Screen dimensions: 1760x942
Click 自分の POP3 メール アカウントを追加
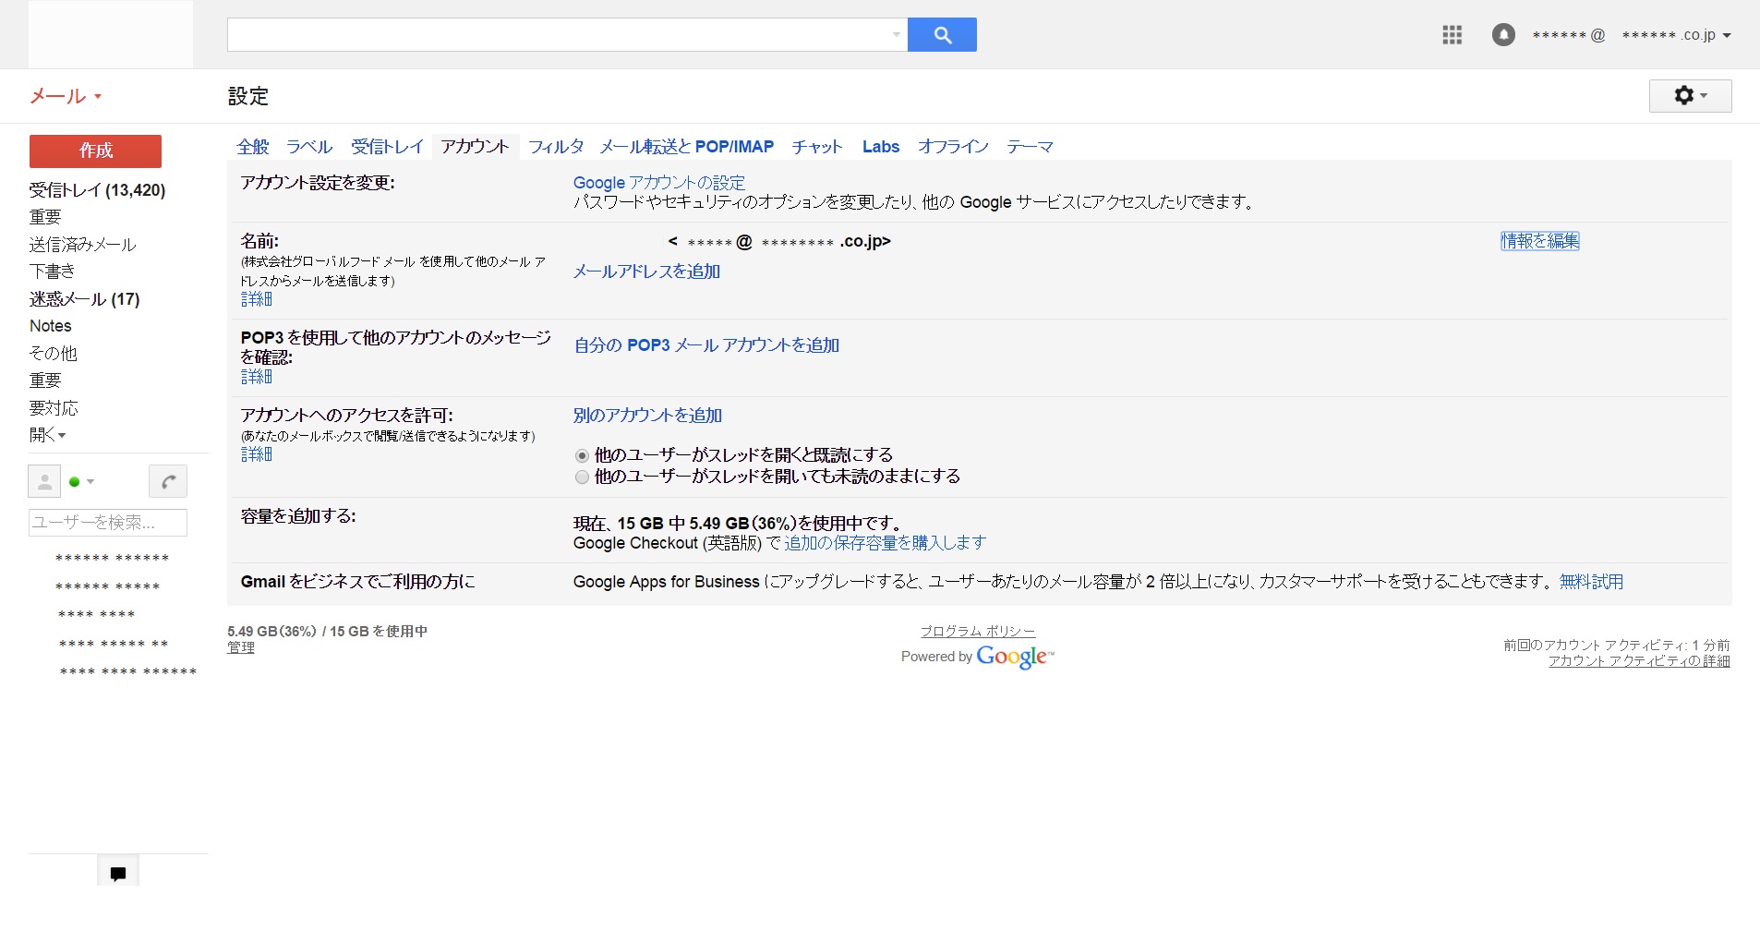706,345
